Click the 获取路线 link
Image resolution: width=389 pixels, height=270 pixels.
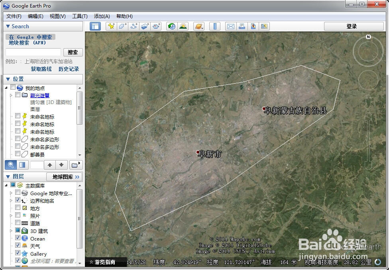click(x=41, y=69)
